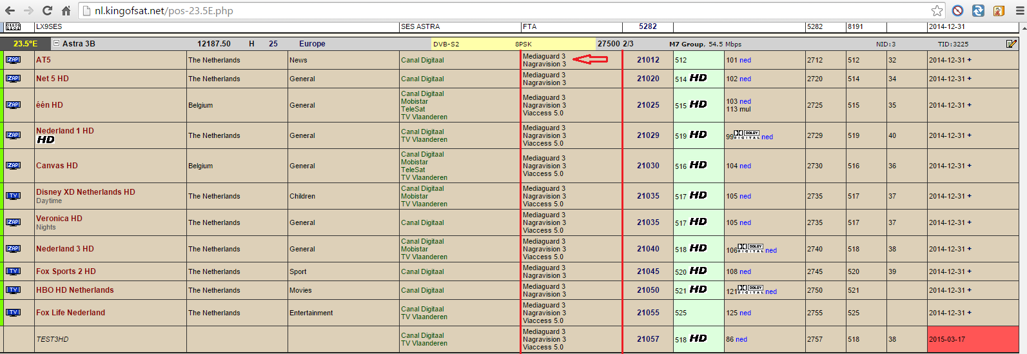1027x354 pixels.
Task: Click the TV icon for Fox Life Nederland
Action: [x=13, y=312]
